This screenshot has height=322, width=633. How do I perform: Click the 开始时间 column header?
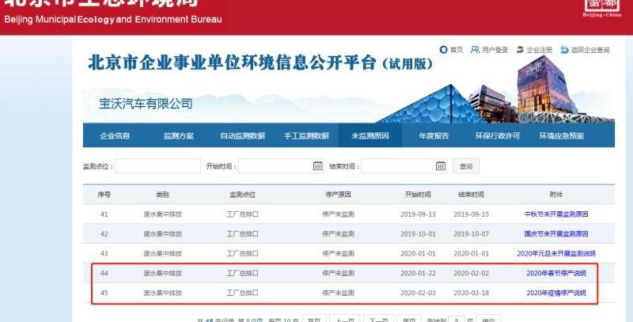[x=418, y=195]
